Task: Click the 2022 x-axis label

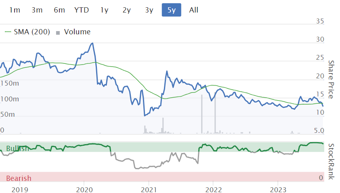Action: click(214, 190)
